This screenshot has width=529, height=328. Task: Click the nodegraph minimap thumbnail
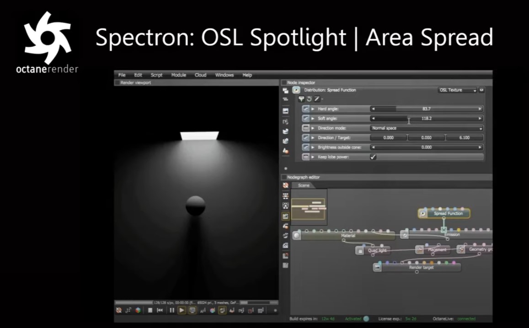309,207
